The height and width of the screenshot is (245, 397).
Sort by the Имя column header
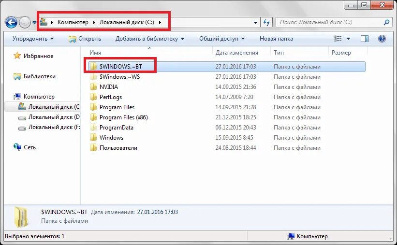point(95,53)
